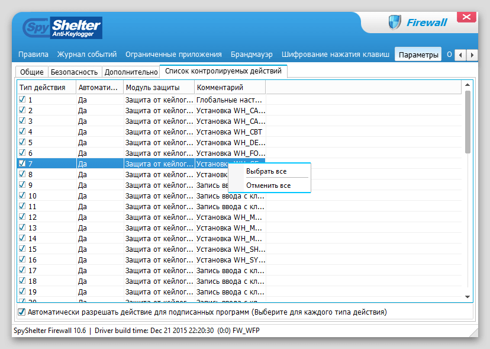
Task: Uncheck the checkbox for action 1
Action: tap(22, 100)
